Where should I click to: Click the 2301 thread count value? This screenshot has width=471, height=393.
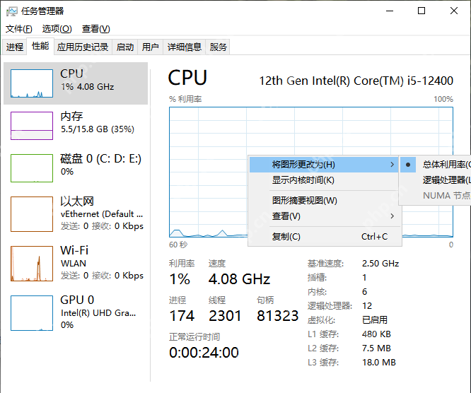225,316
